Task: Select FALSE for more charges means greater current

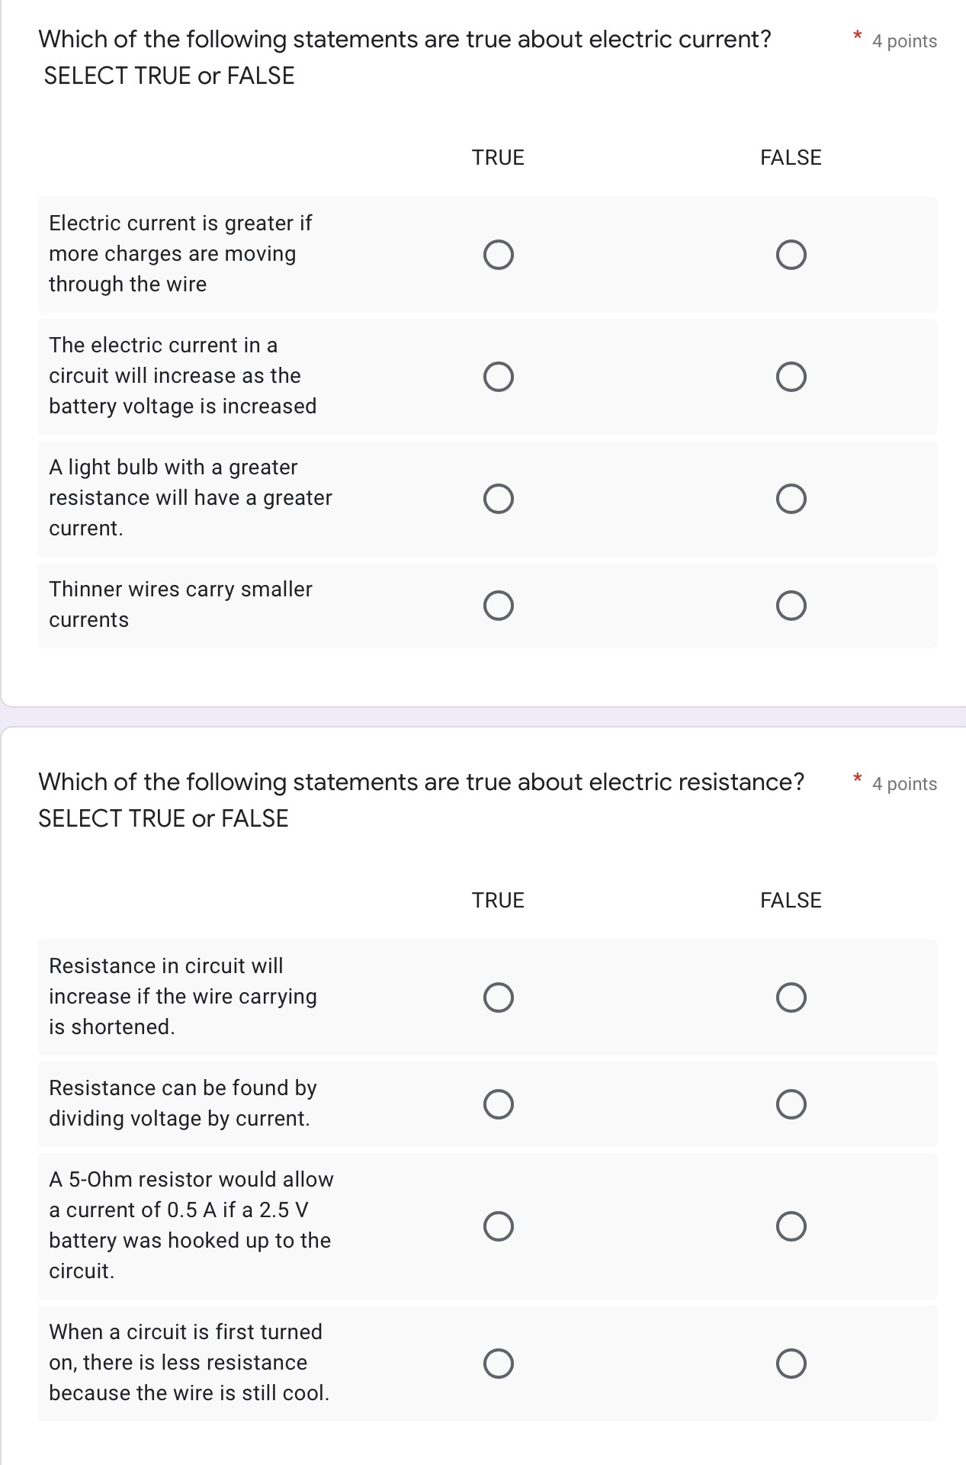Action: click(791, 253)
